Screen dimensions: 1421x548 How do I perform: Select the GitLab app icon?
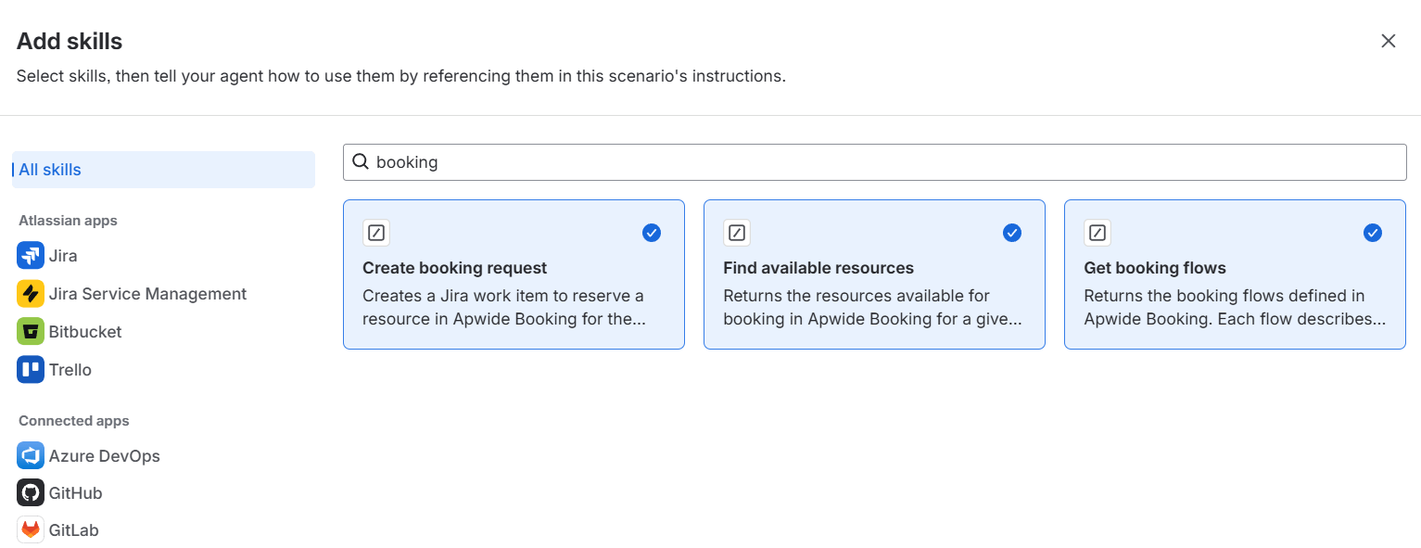pyautogui.click(x=30, y=529)
